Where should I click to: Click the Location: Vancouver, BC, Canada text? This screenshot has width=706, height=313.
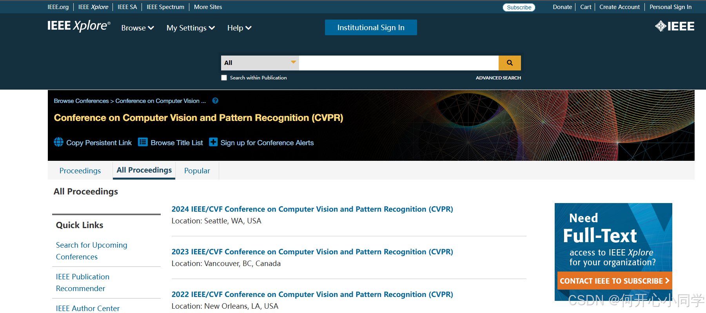226,264
